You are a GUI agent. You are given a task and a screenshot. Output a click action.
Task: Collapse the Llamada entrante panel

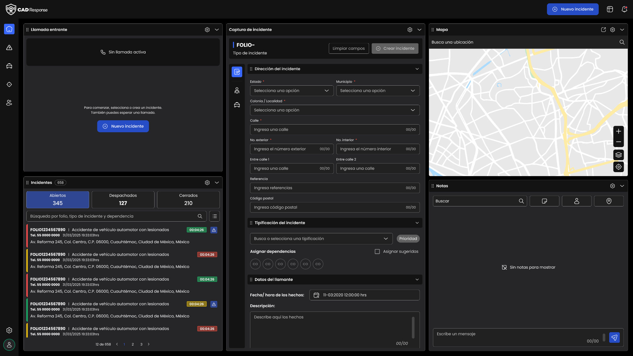(217, 30)
